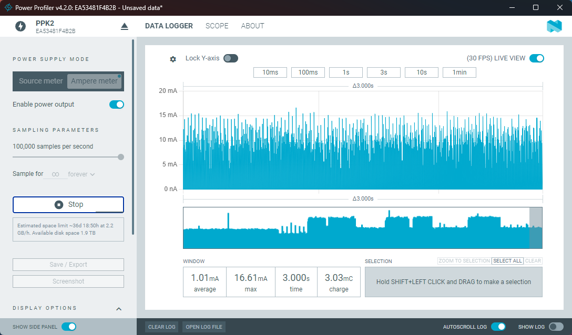
Task: Click the PPK2 device lightning icon
Action: [21, 26]
